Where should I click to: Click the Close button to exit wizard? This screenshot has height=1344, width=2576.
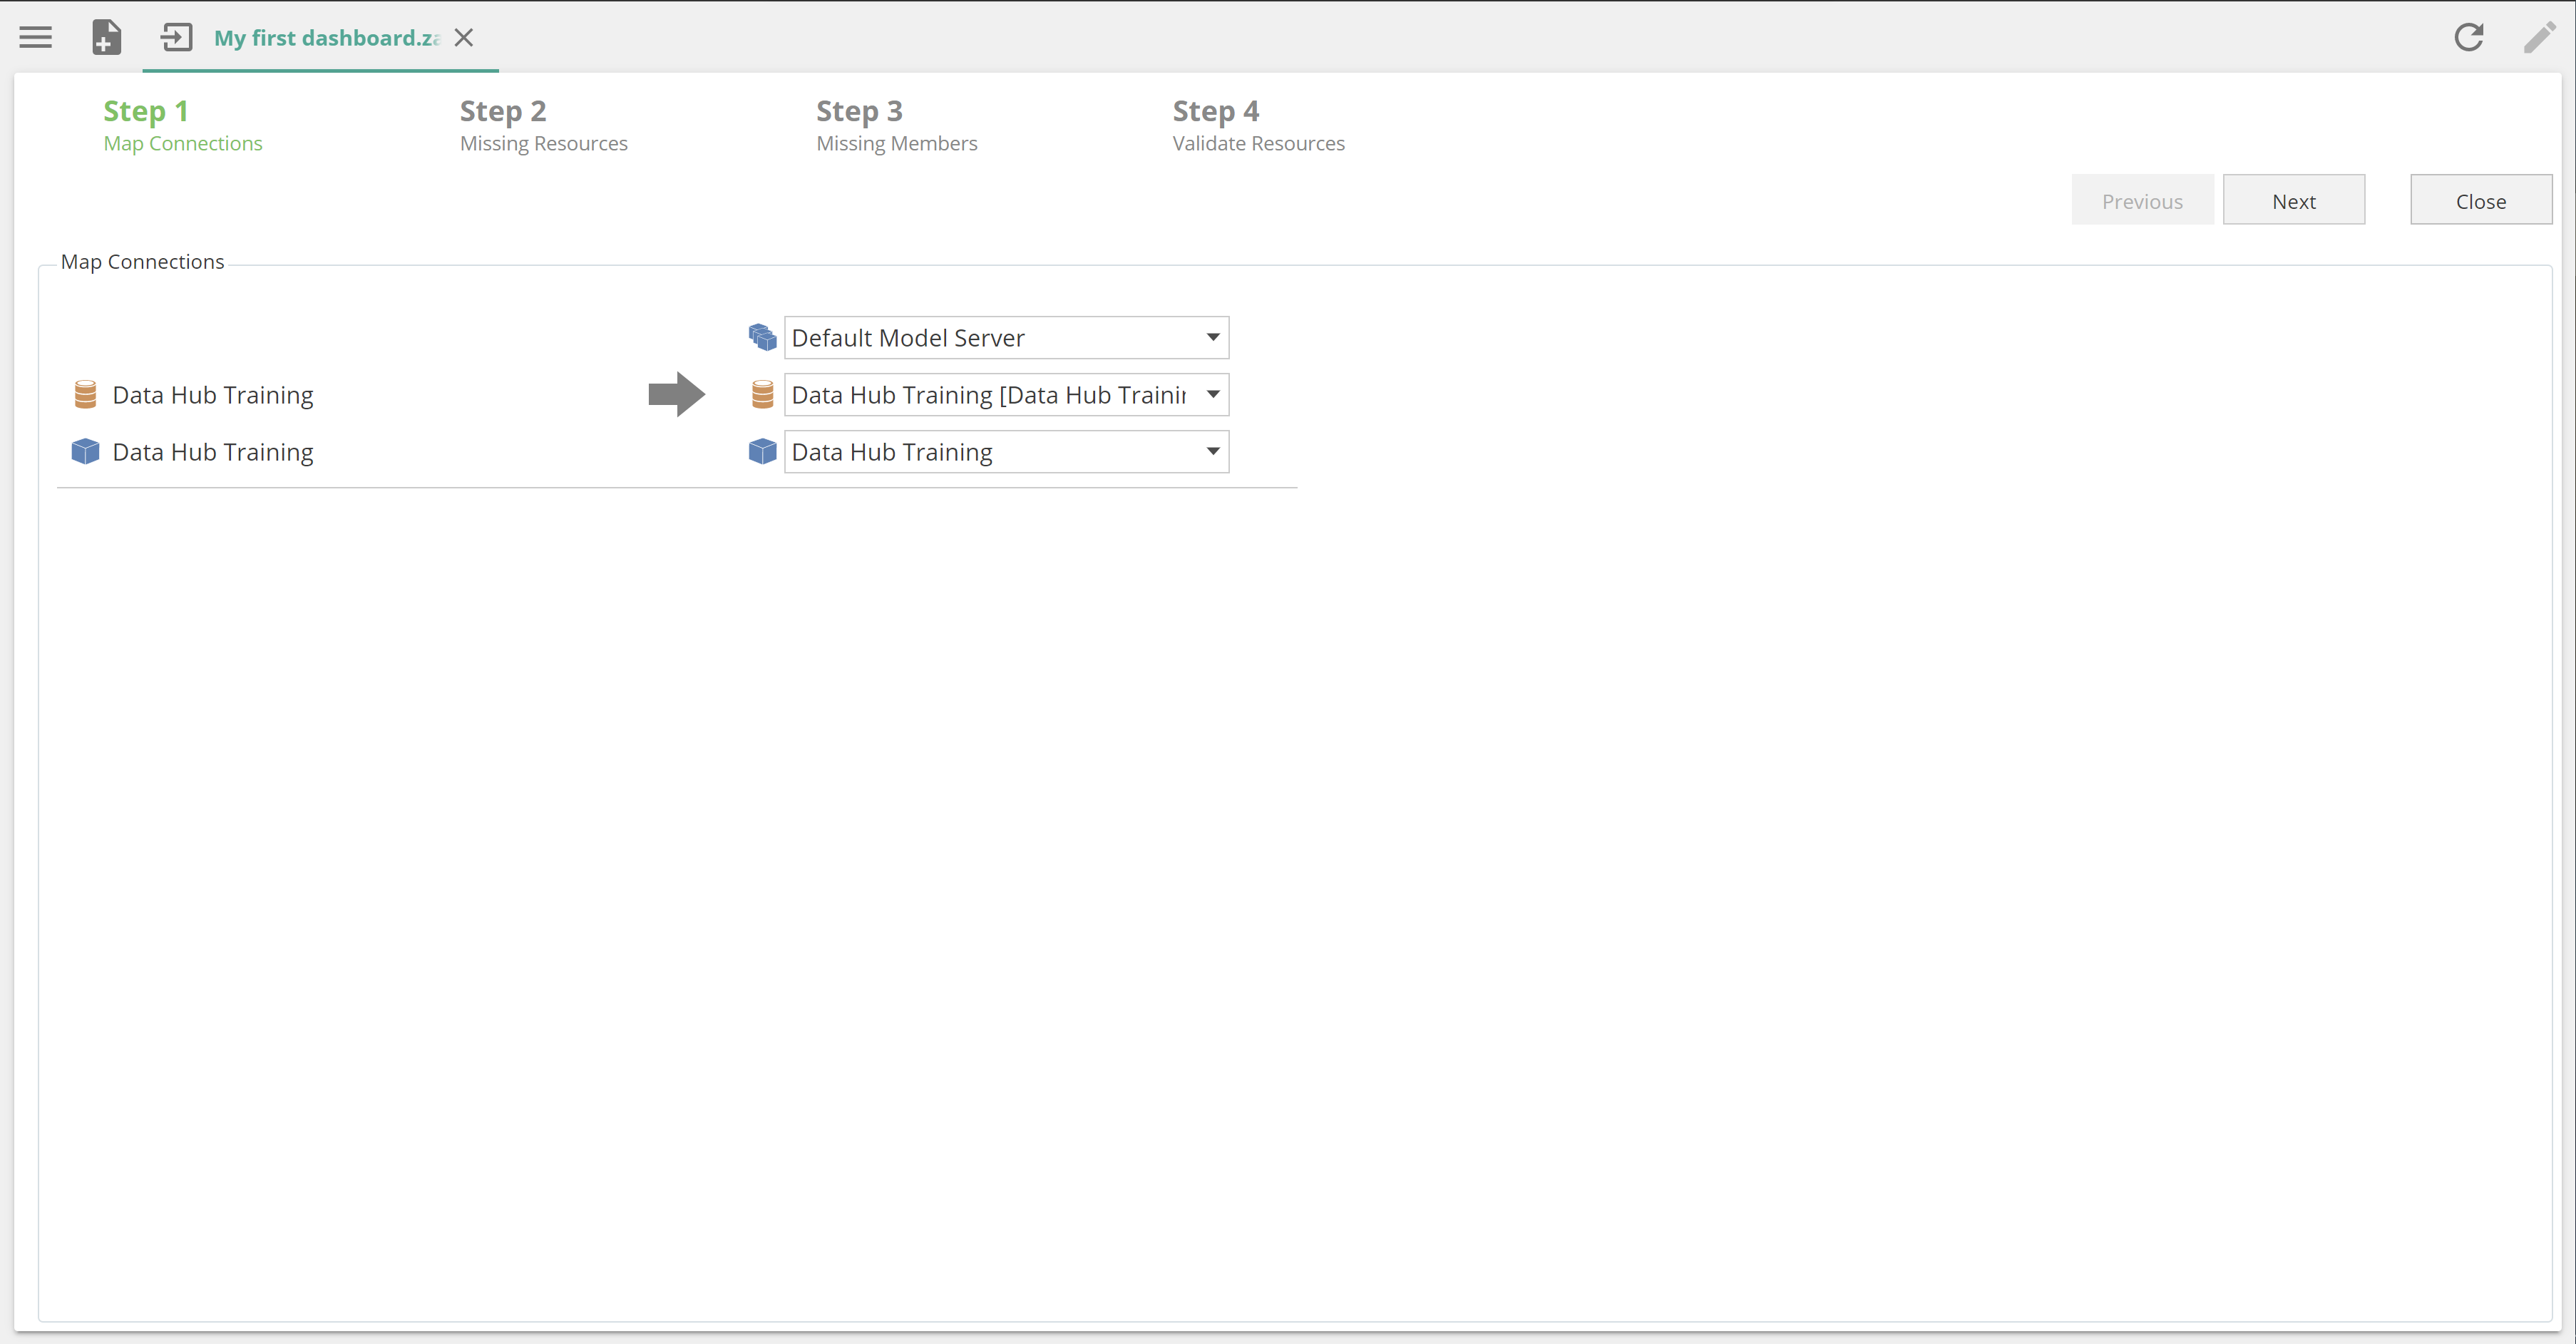[x=2480, y=201]
